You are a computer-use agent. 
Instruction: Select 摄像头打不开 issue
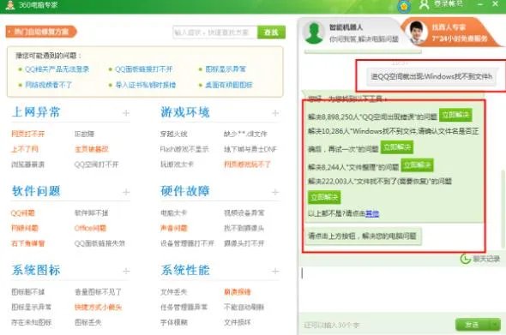(244, 243)
